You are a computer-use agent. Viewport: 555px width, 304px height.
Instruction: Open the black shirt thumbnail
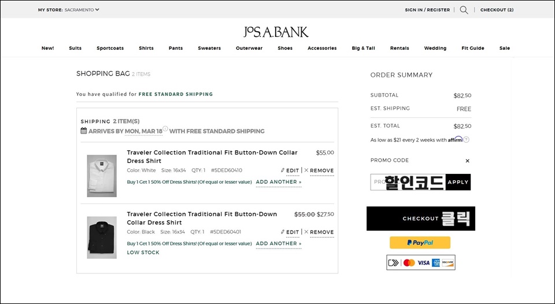[102, 238]
